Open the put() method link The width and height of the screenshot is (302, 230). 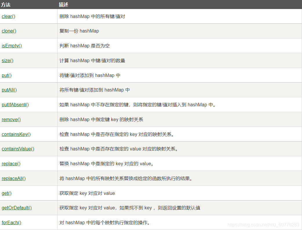coord(7,75)
